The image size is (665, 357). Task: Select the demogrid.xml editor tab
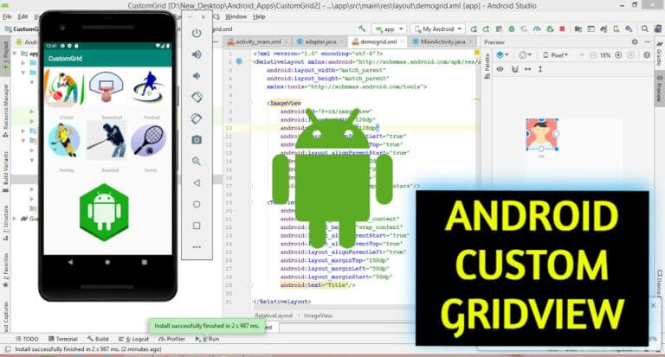[x=378, y=41]
